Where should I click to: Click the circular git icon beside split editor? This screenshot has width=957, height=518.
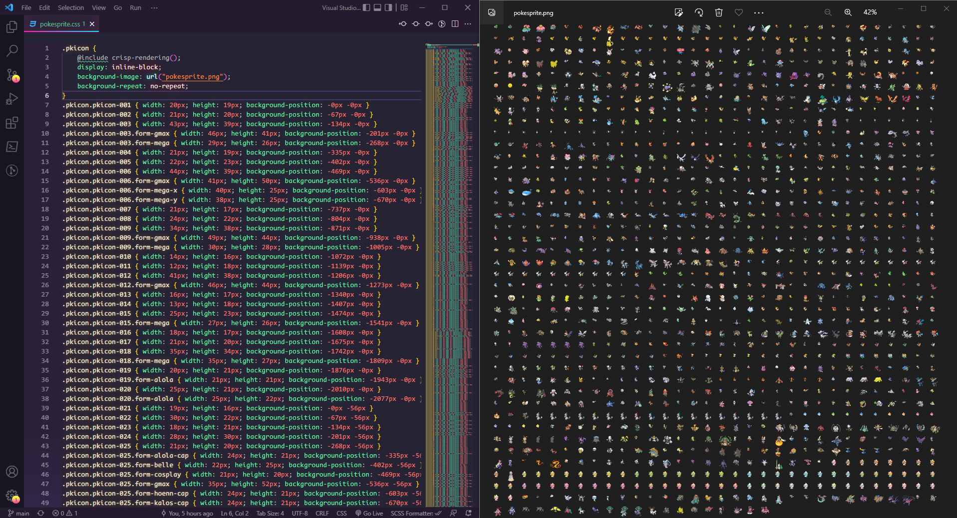coord(442,24)
